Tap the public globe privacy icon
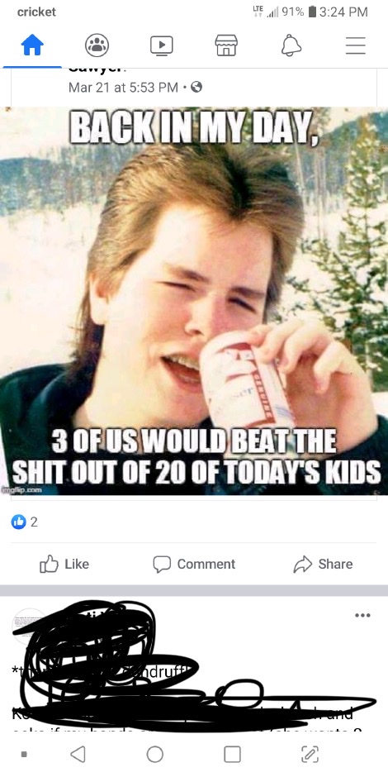 pyautogui.click(x=196, y=88)
